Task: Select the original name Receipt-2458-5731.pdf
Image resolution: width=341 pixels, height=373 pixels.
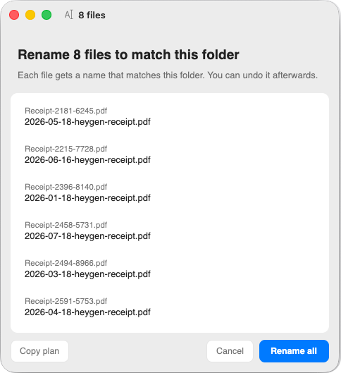Action: tap(66, 225)
